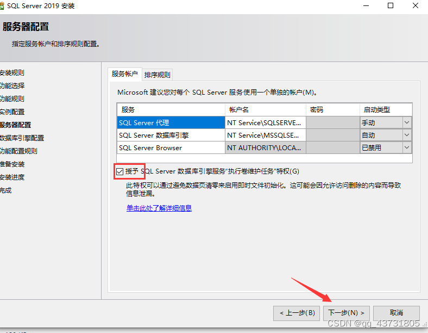Select the 功能选择 step in sidebar
Viewport: 428px width, 333px height.
[12, 86]
